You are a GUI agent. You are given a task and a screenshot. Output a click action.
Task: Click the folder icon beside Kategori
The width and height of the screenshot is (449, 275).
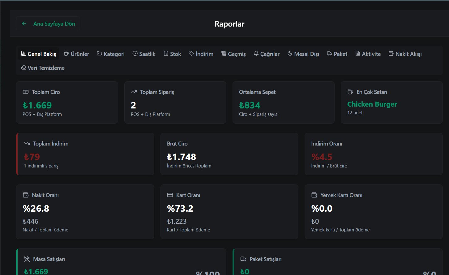[x=99, y=53]
